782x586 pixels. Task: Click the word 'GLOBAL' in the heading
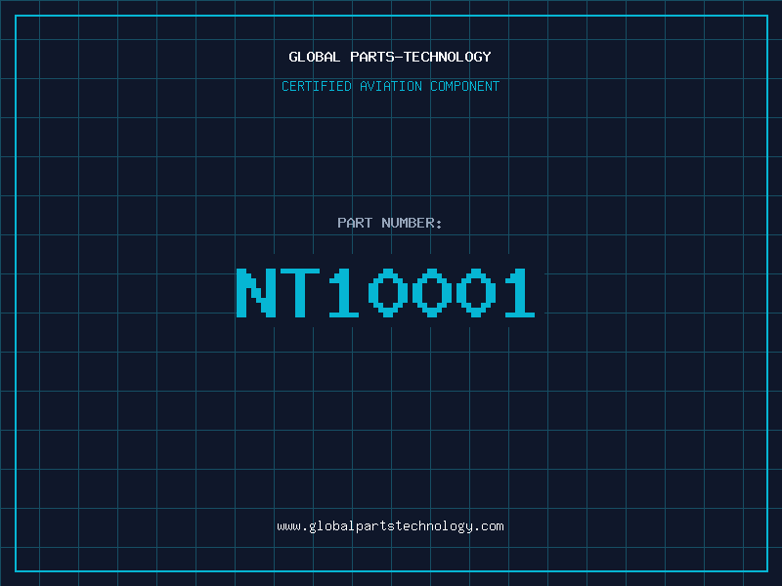click(315, 57)
